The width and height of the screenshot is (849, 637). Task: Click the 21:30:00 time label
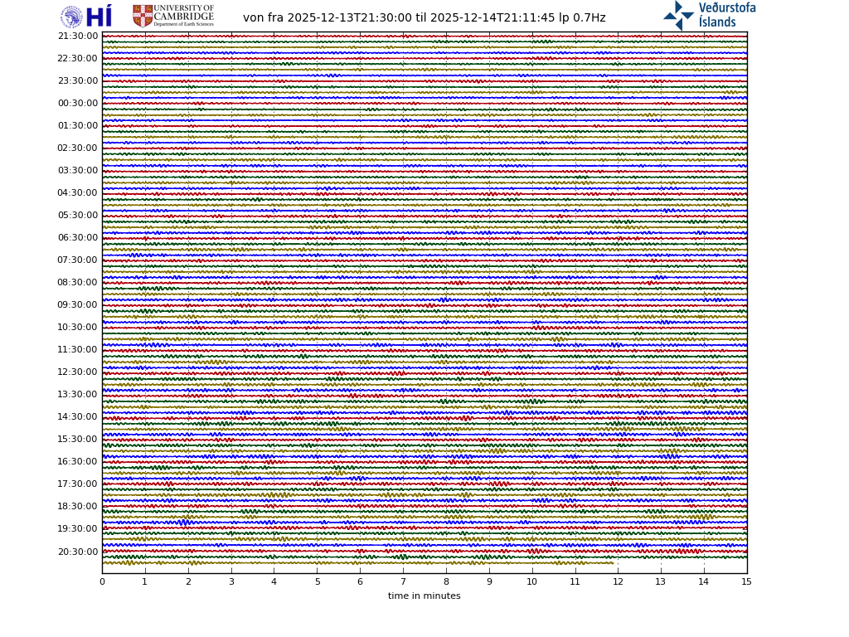(x=78, y=36)
